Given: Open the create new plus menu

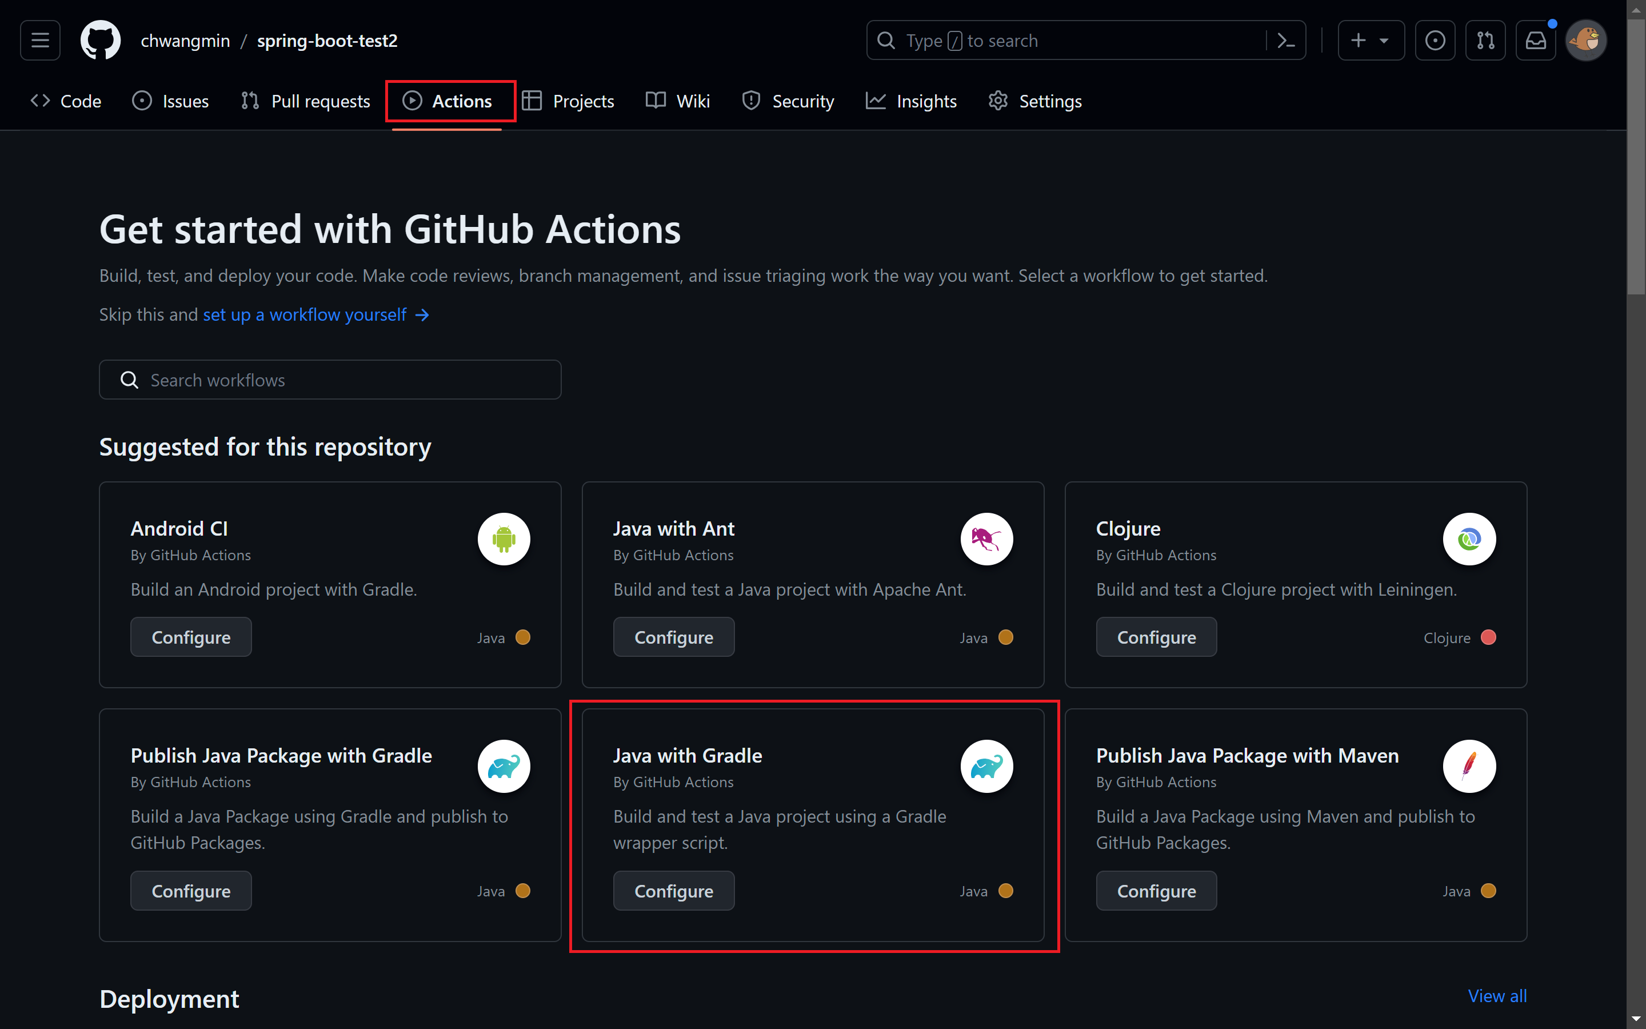Looking at the screenshot, I should point(1371,40).
